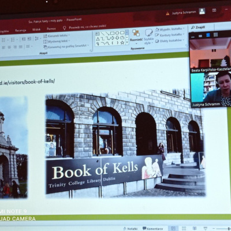231x231 pixels.
Task: Open Konwertuj na grafikę SmartArt dropdown
Action: pos(66,46)
